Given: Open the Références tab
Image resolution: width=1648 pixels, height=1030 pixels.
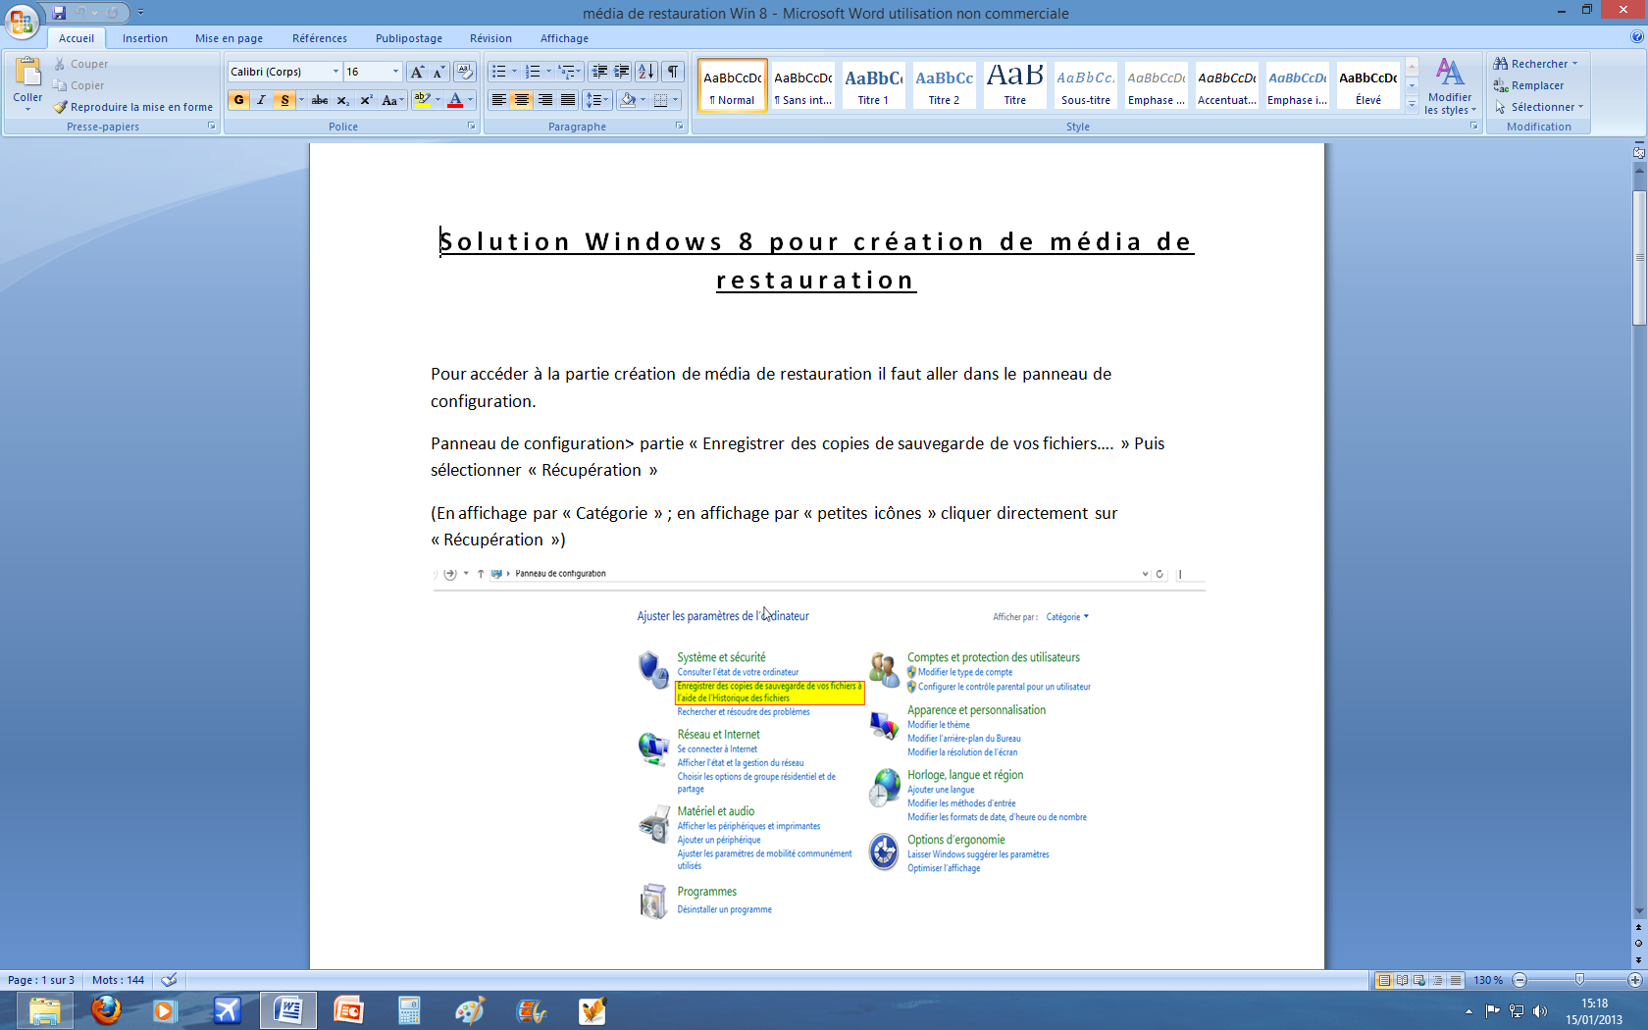Looking at the screenshot, I should 320,38.
